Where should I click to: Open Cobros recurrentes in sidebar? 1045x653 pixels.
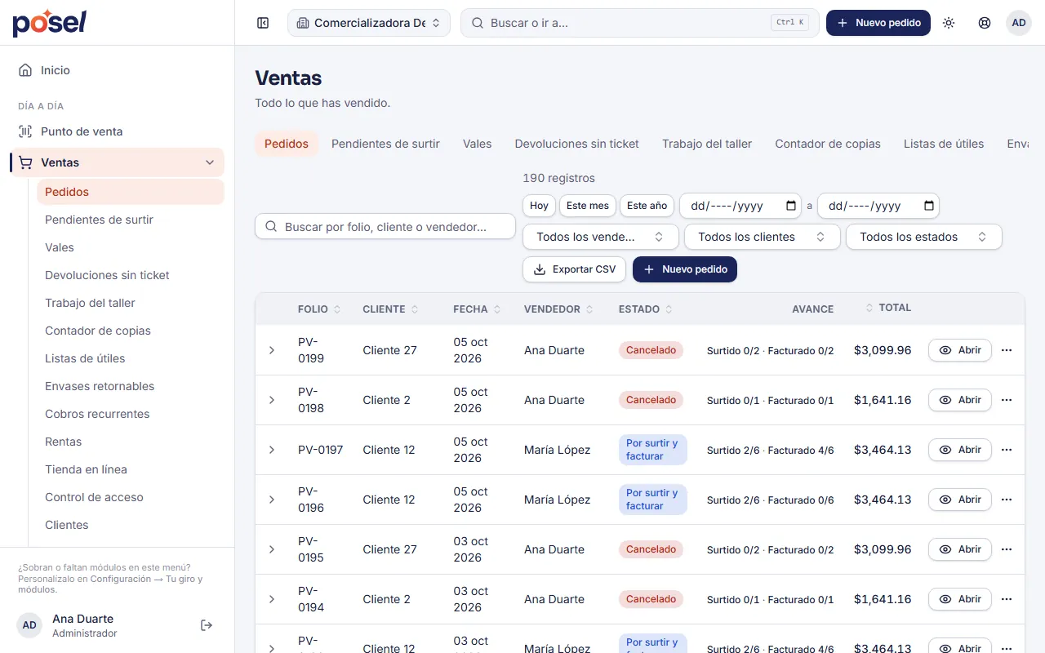(x=131, y=414)
